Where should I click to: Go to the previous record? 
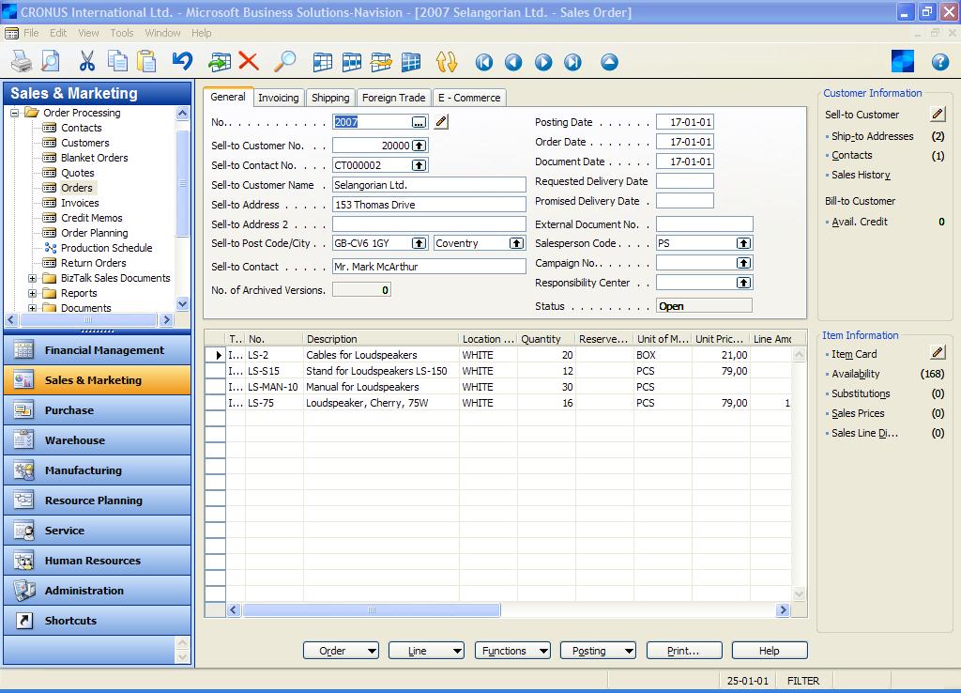[x=513, y=62]
